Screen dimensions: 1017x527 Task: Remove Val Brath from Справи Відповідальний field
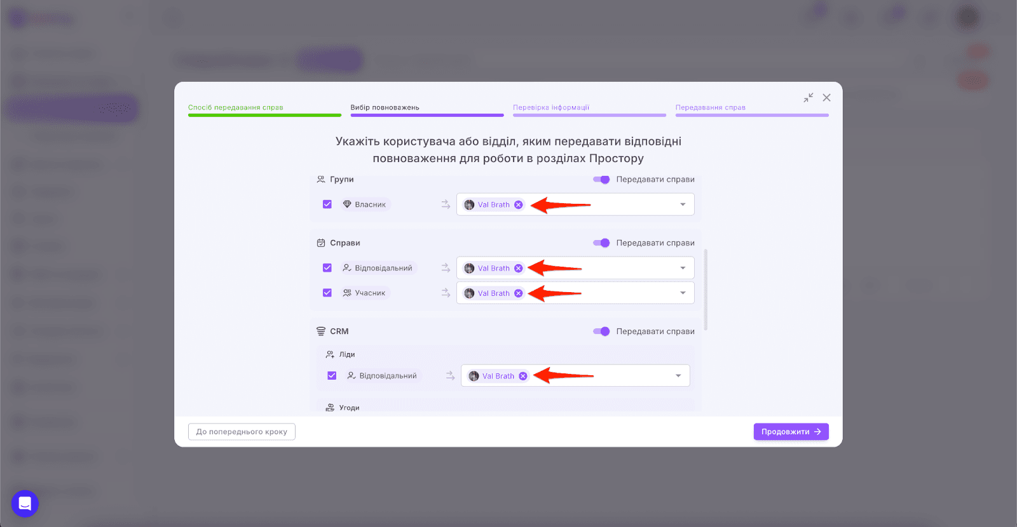click(519, 268)
